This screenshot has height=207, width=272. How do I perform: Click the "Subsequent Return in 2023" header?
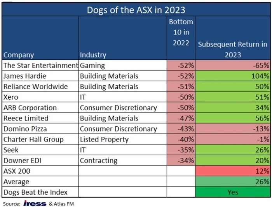[x=233, y=49]
